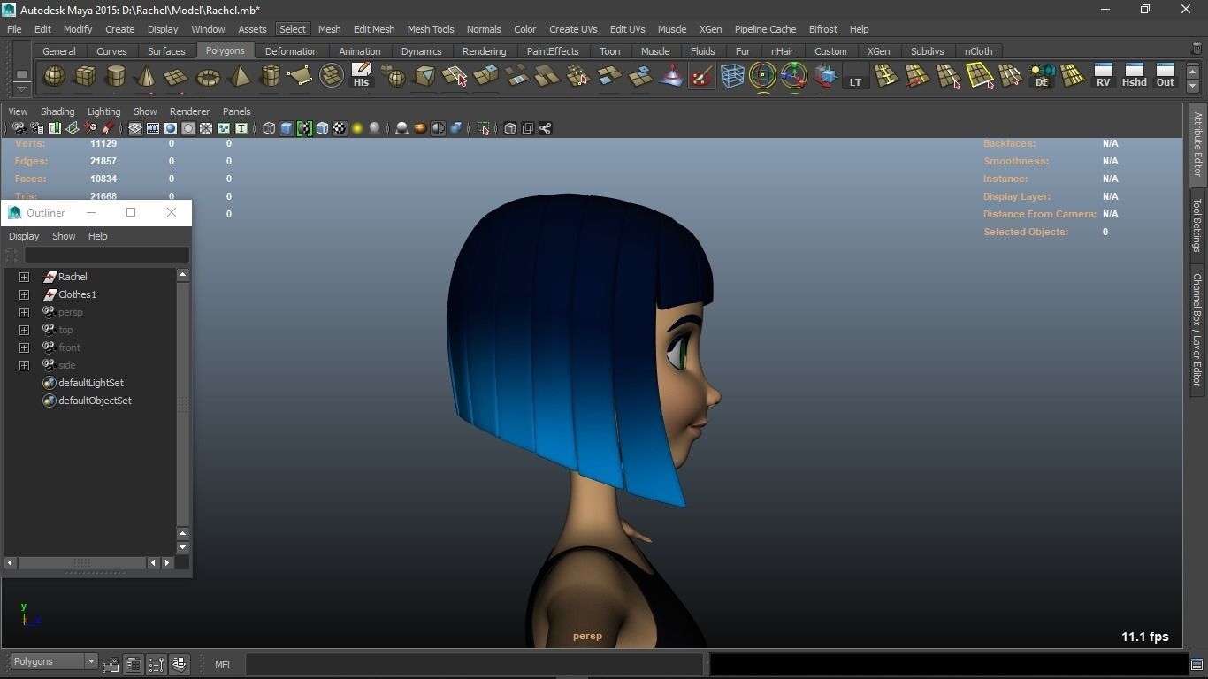Open the Create UVs menu

pos(573,29)
